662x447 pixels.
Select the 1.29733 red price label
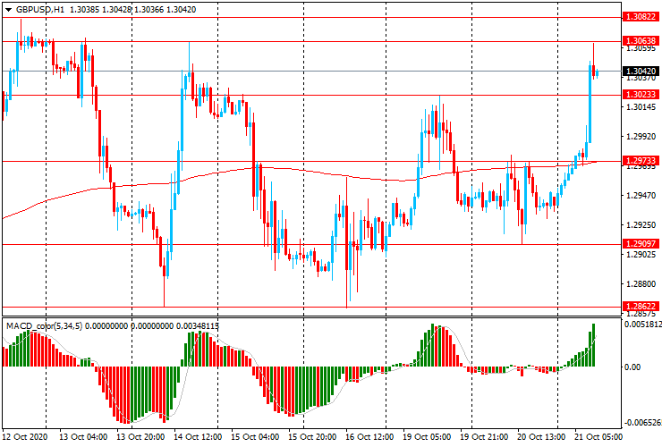tap(641, 160)
